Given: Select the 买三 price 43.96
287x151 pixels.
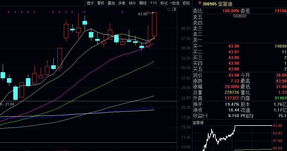Looking at the screenshot, I should click(234, 58).
